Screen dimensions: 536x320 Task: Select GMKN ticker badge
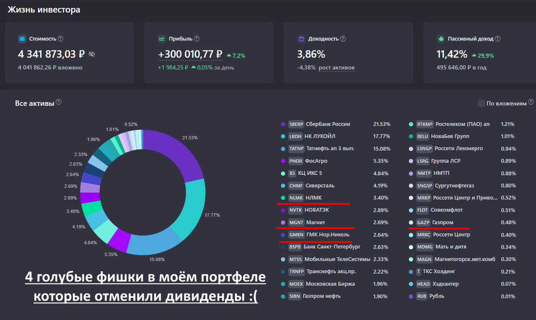click(296, 234)
